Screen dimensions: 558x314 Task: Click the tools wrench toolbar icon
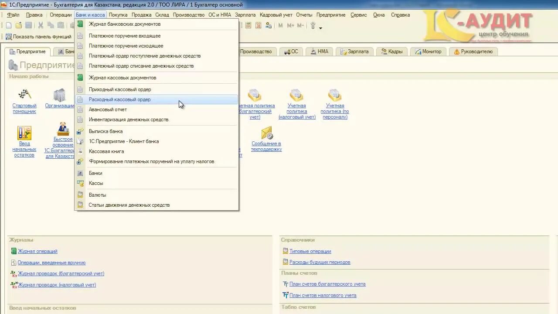click(x=313, y=26)
